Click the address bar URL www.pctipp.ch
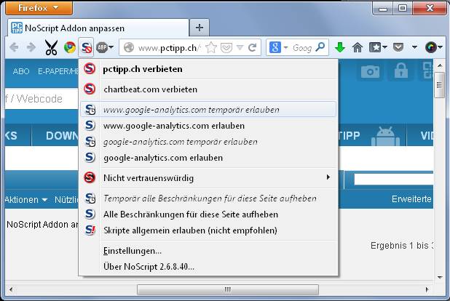This screenshot has height=301, width=450. (x=170, y=48)
